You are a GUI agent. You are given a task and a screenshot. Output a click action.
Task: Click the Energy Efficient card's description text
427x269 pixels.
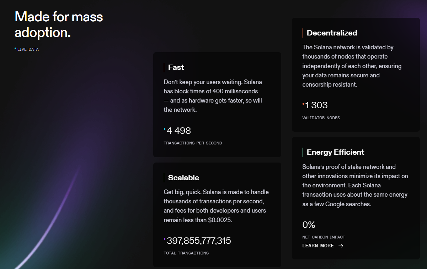(x=355, y=185)
